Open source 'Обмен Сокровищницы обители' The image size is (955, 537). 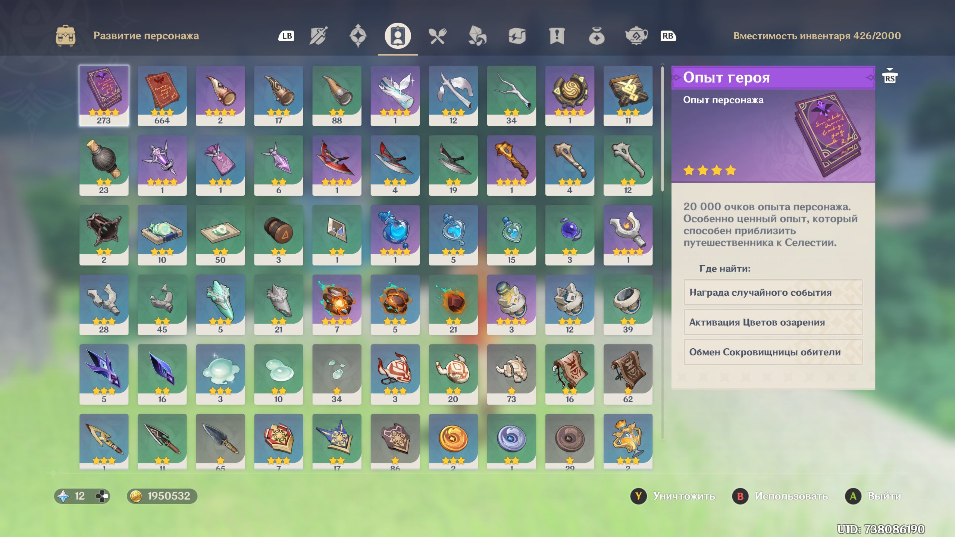point(773,352)
